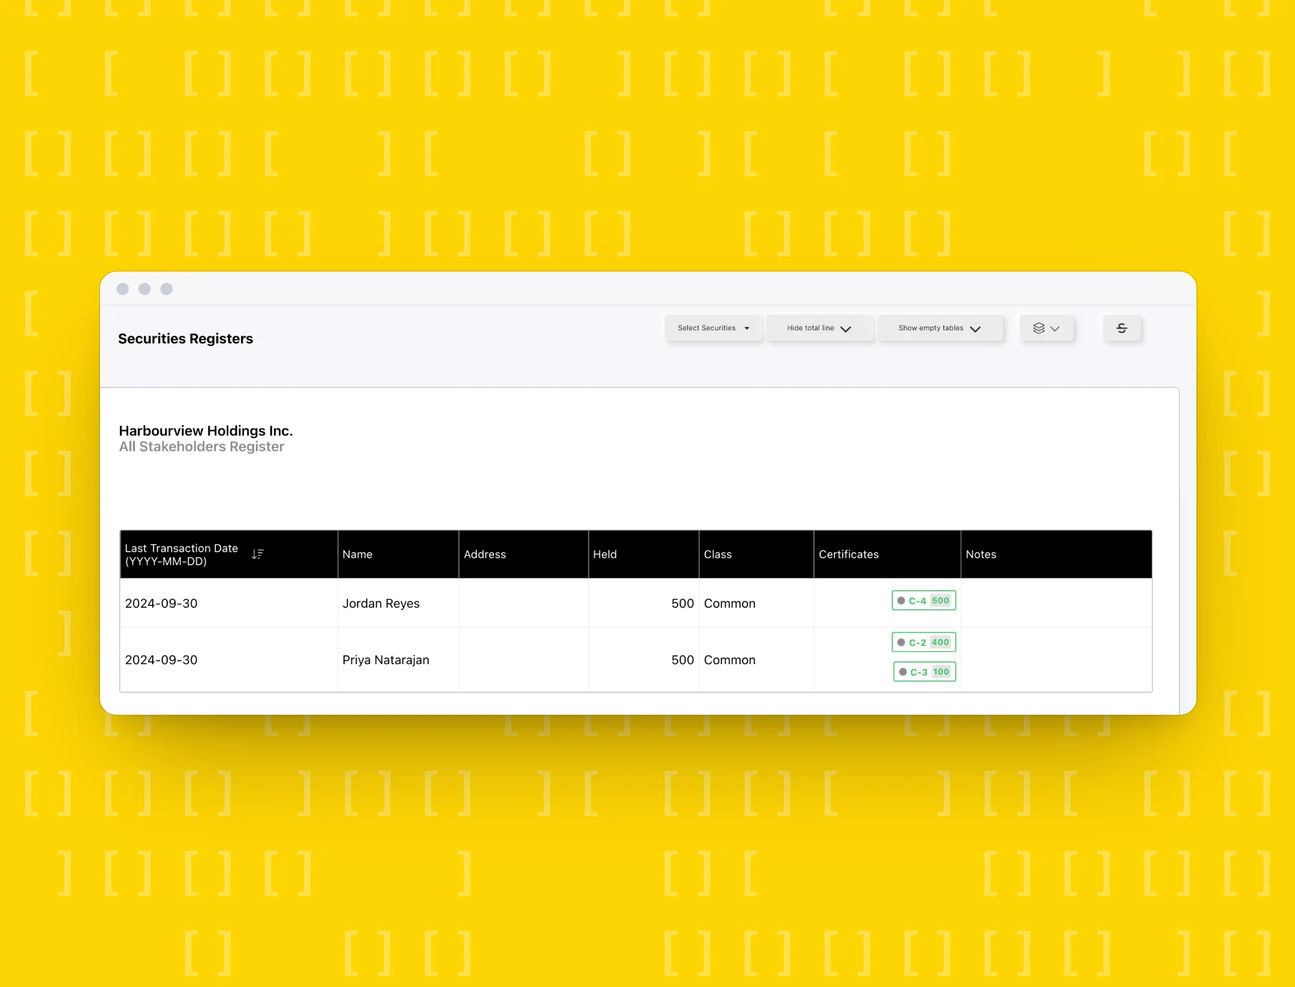Open the Hide total line dropdown
The image size is (1295, 987).
click(x=819, y=328)
